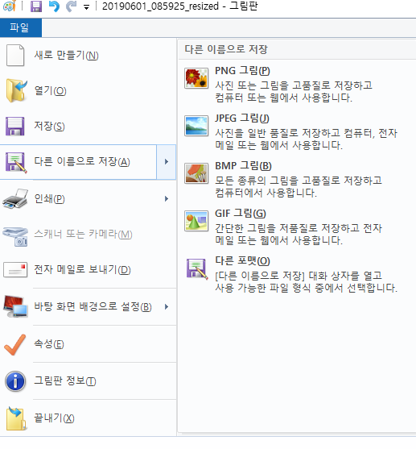Image resolution: width=416 pixels, height=449 pixels.
Task: Click the exit folder icon for 끝내기
Action: pyautogui.click(x=16, y=418)
